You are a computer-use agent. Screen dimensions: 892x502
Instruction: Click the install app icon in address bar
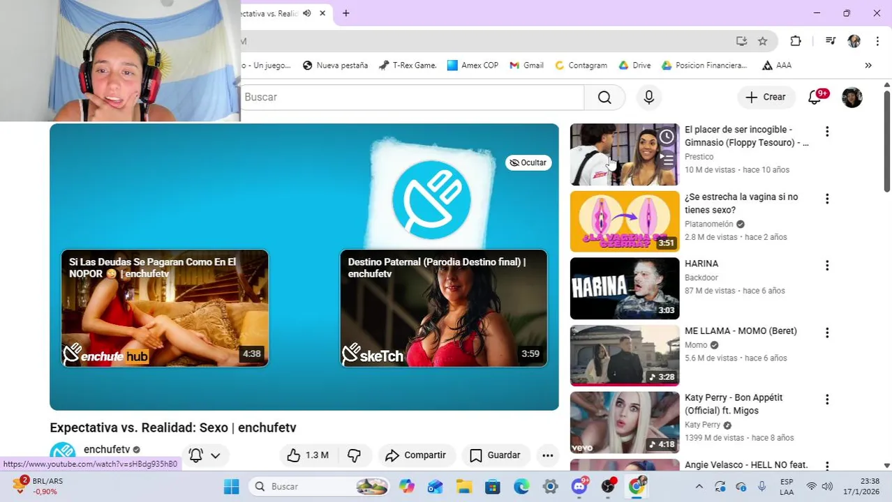pos(741,41)
